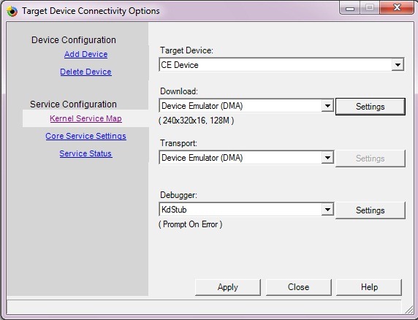Click the Close button at bottom

tap(299, 287)
